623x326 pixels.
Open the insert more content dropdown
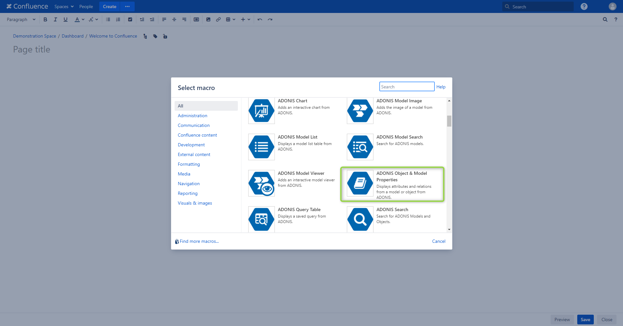246,19
